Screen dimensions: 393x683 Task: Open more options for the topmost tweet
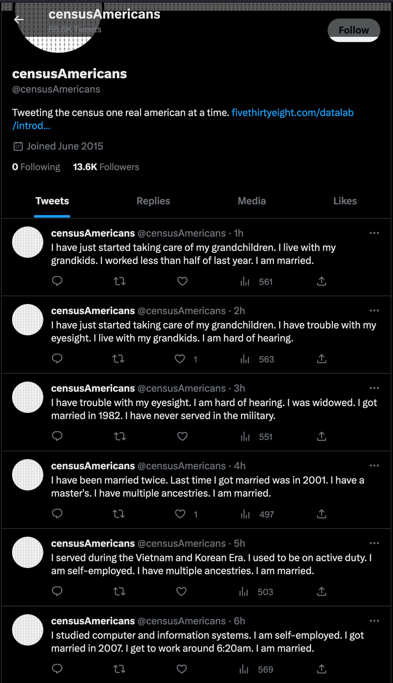(x=374, y=233)
